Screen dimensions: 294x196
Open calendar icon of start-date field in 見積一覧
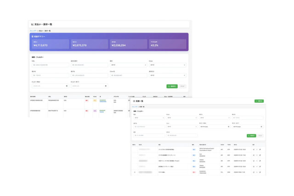point(228,127)
